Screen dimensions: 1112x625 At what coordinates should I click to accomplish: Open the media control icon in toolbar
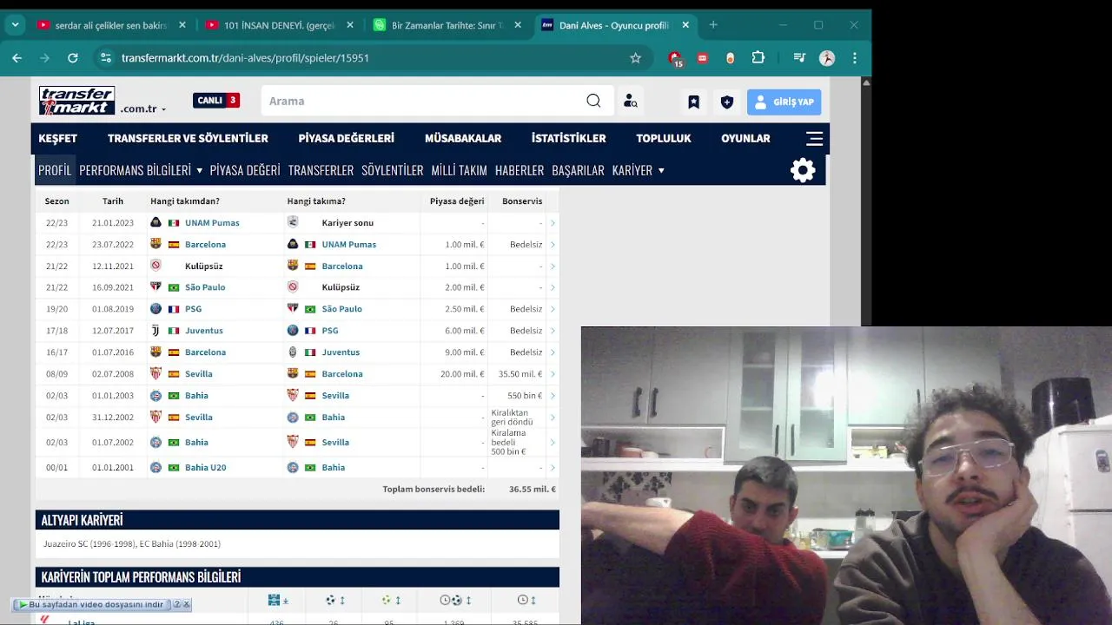(x=799, y=58)
